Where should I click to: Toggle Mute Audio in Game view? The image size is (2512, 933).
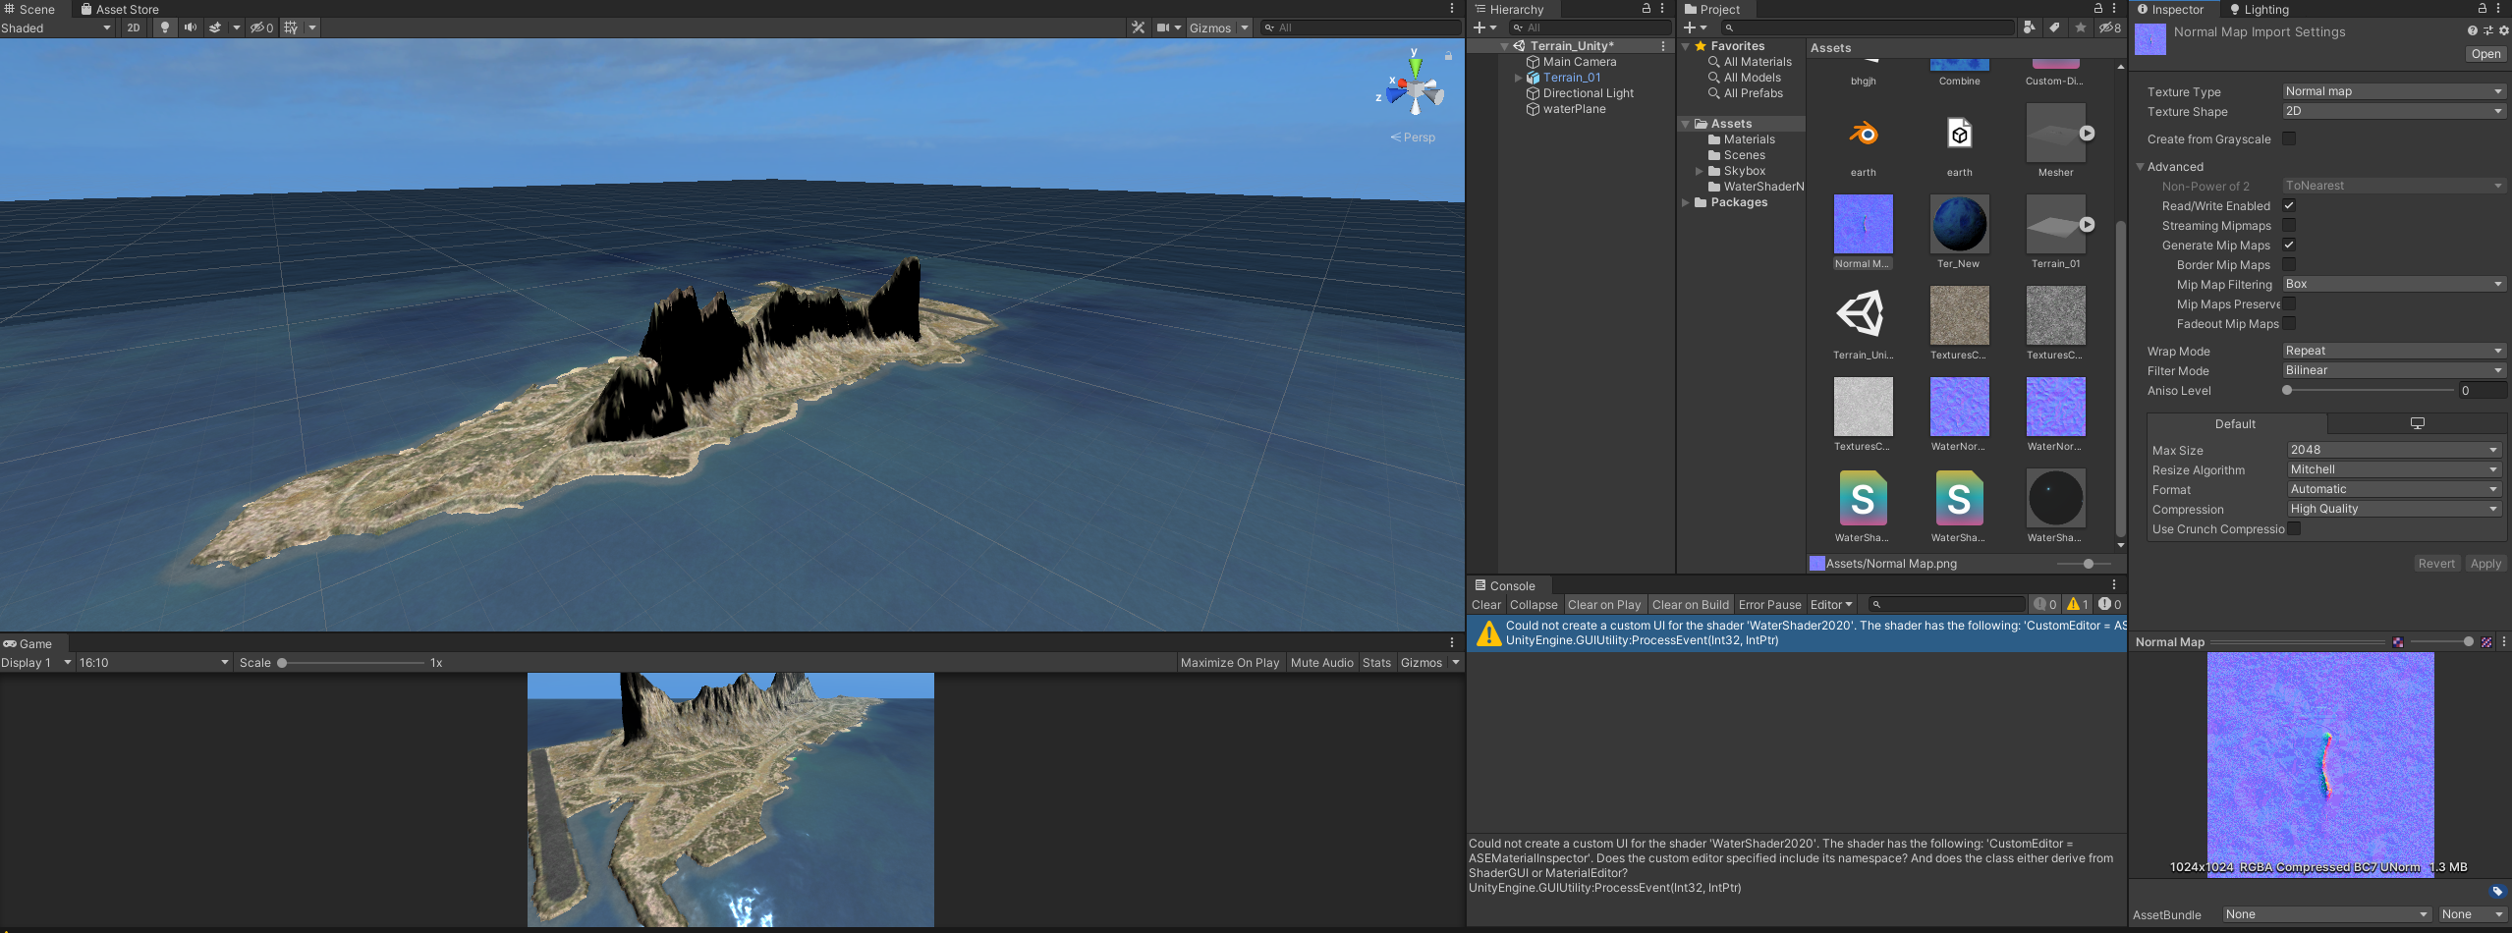tap(1321, 663)
